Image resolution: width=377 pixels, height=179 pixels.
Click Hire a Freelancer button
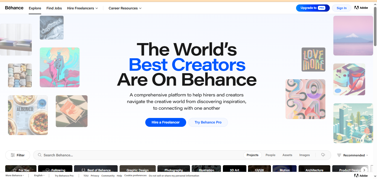tap(166, 122)
